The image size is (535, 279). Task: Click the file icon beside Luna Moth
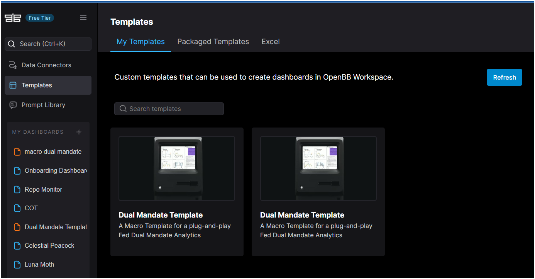[x=17, y=265]
